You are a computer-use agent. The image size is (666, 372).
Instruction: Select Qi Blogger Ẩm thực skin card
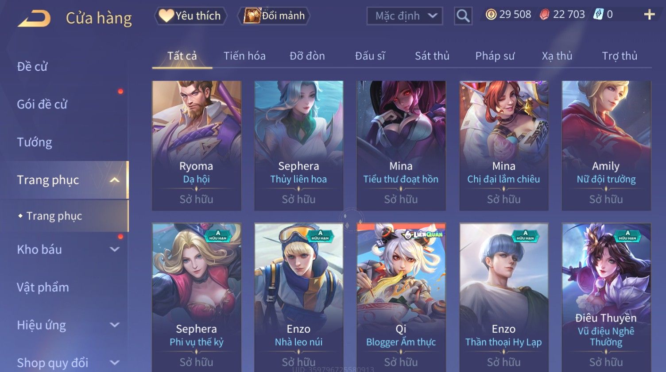[401, 297]
